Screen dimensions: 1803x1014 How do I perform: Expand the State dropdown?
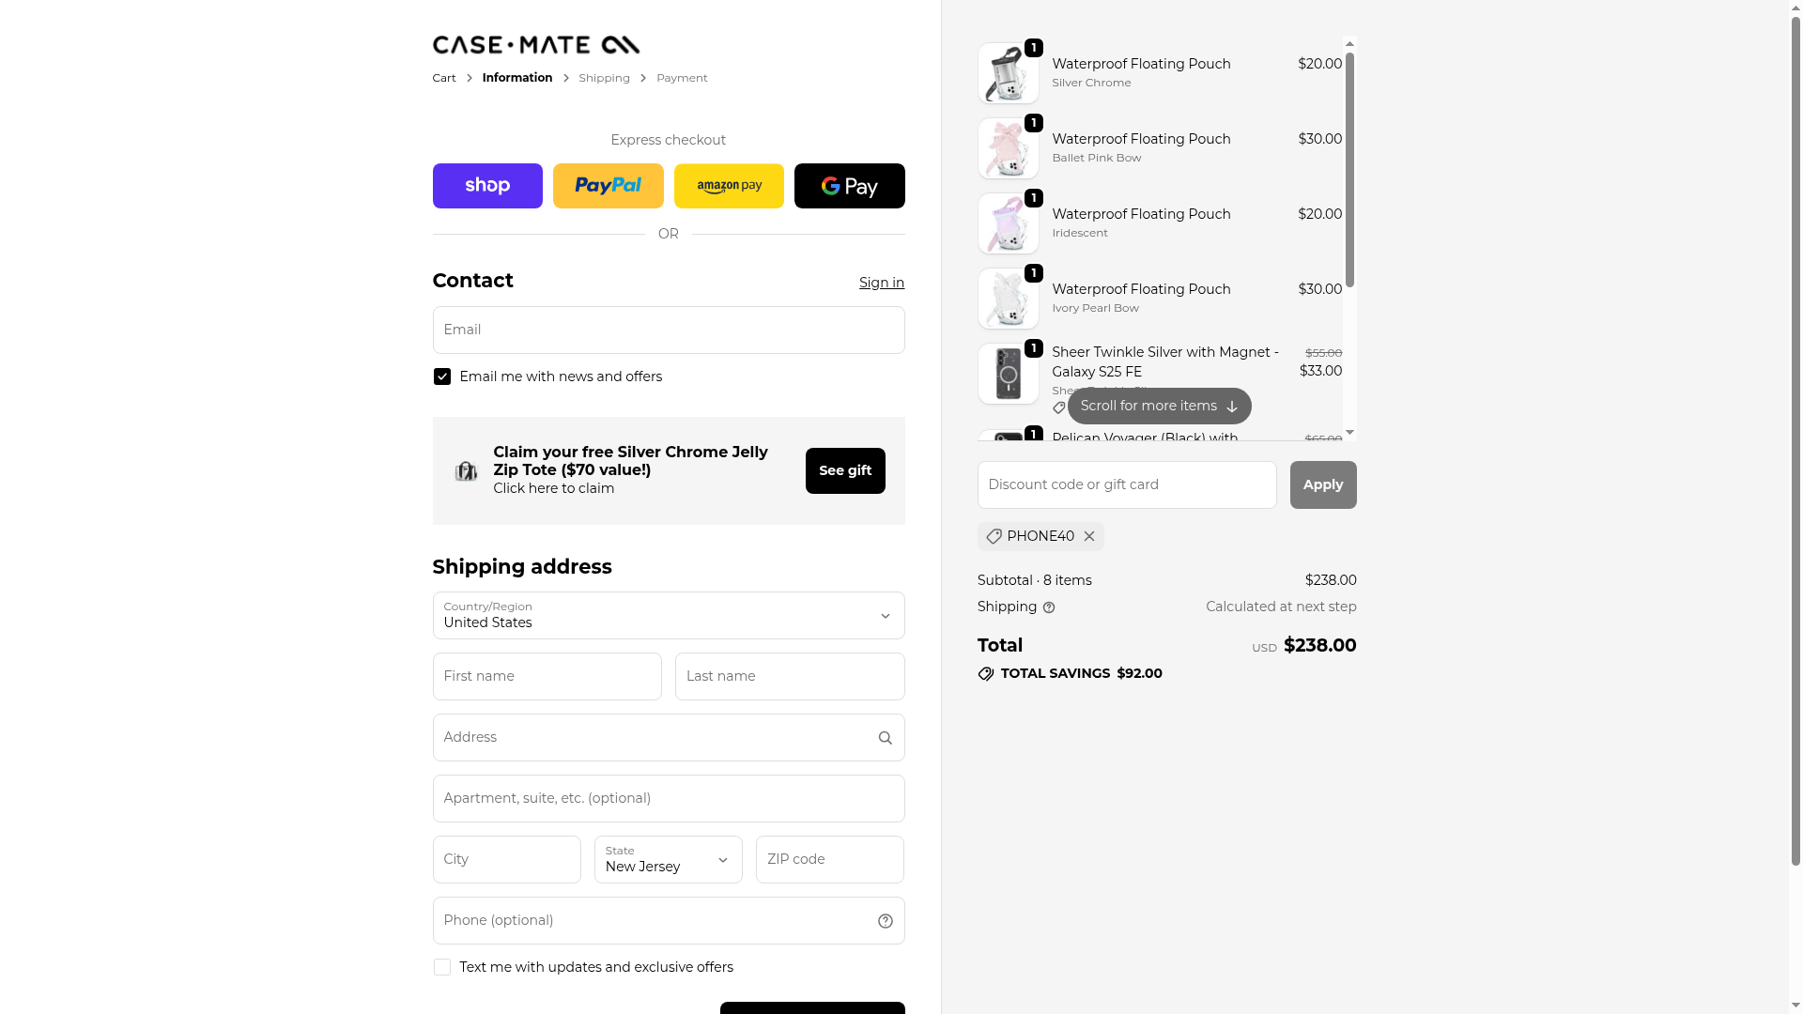(668, 860)
